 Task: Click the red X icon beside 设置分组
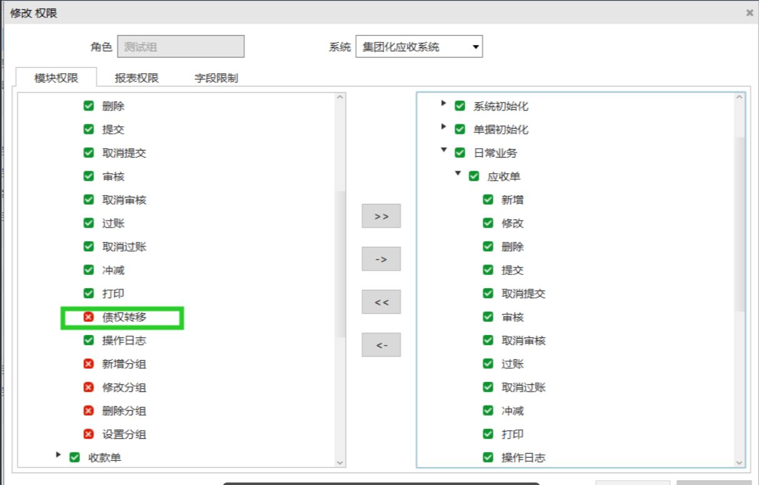click(x=89, y=434)
